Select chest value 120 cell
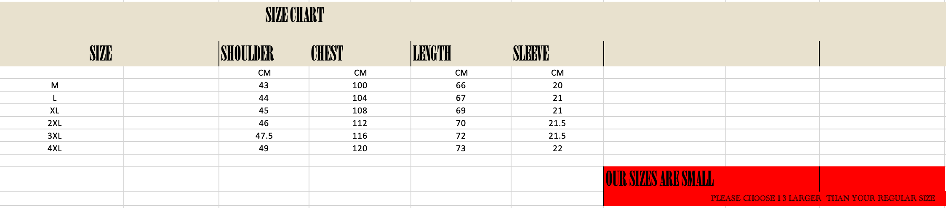 pos(360,148)
